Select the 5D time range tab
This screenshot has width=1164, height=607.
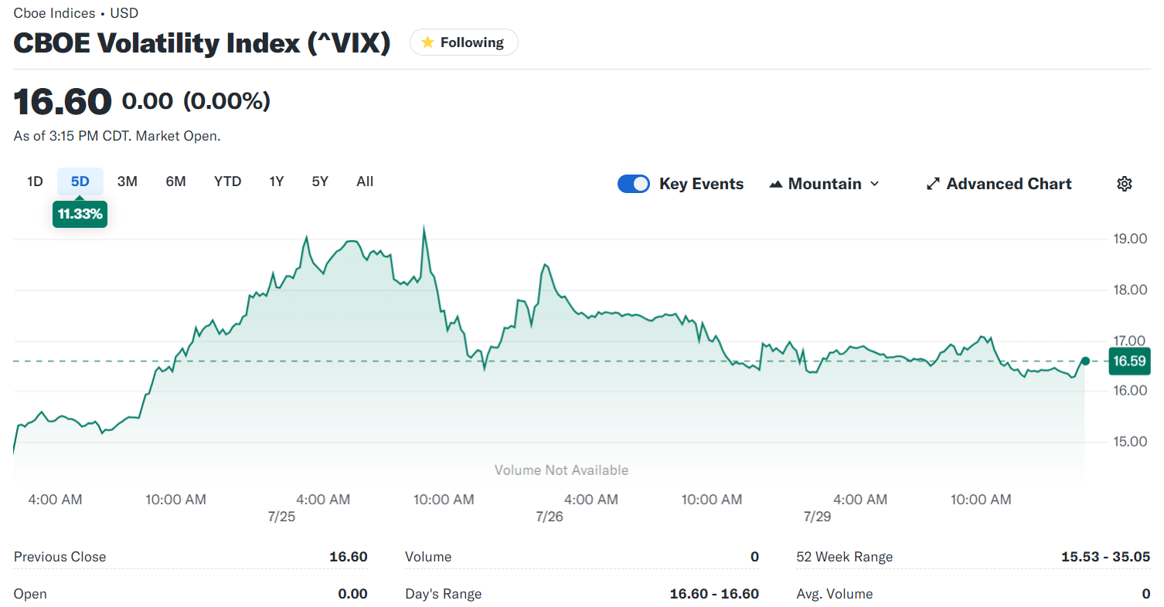point(80,181)
